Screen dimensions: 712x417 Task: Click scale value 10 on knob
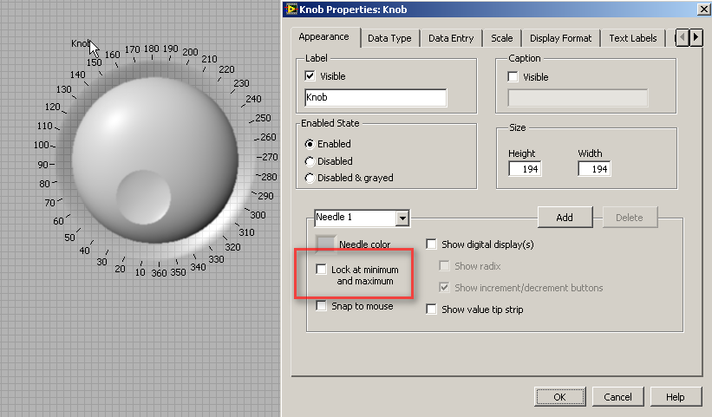tap(140, 272)
